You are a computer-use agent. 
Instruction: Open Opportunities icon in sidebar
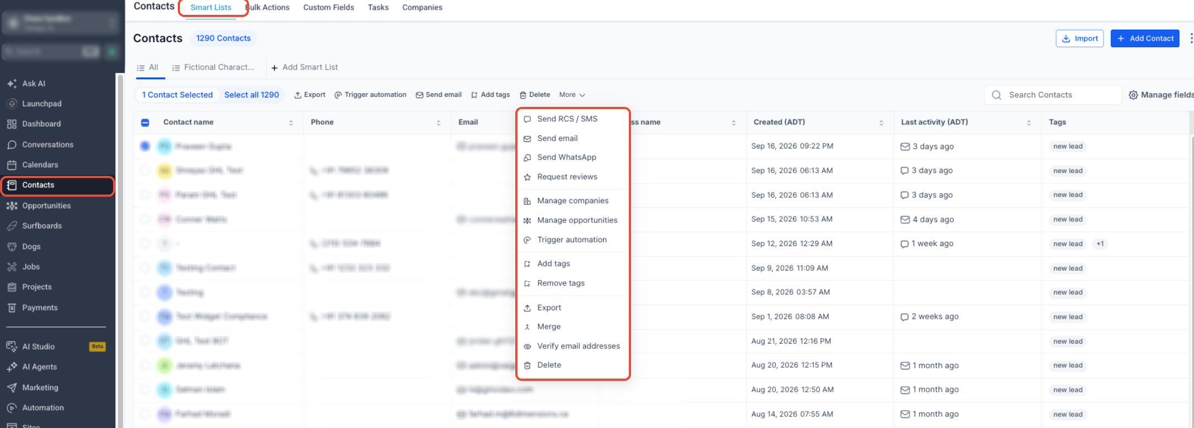12,206
